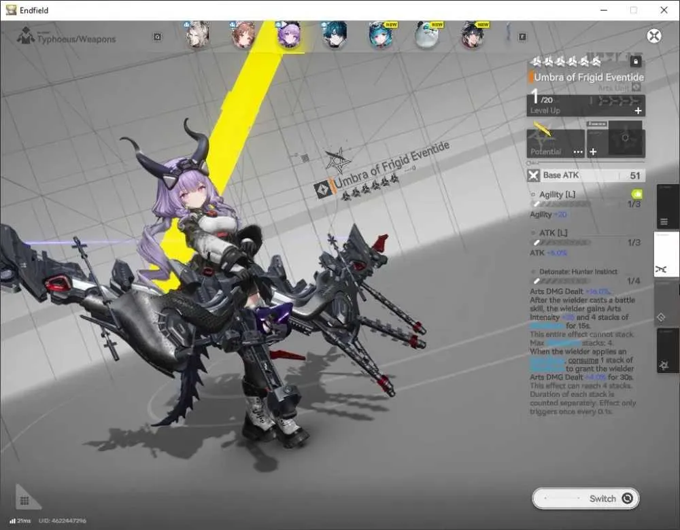Image resolution: width=680 pixels, height=530 pixels.
Task: Add an essence with the plus icon
Action: (593, 152)
